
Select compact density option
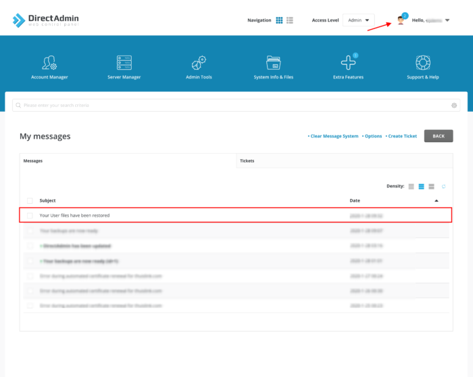[x=411, y=186]
